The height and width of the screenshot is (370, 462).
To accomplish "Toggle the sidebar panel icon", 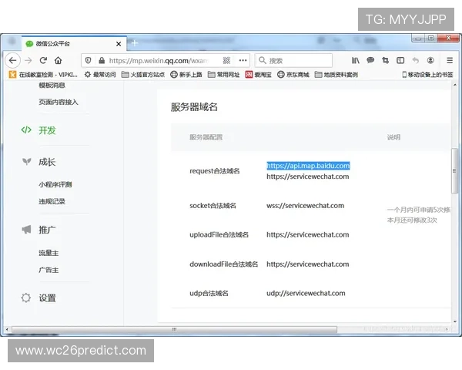I will (400, 60).
